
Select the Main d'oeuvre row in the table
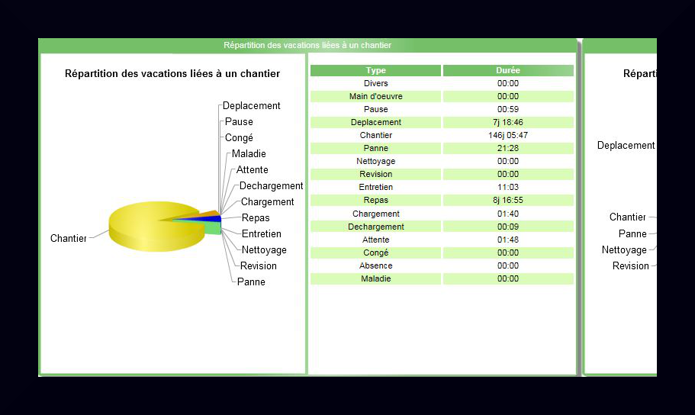pyautogui.click(x=375, y=96)
